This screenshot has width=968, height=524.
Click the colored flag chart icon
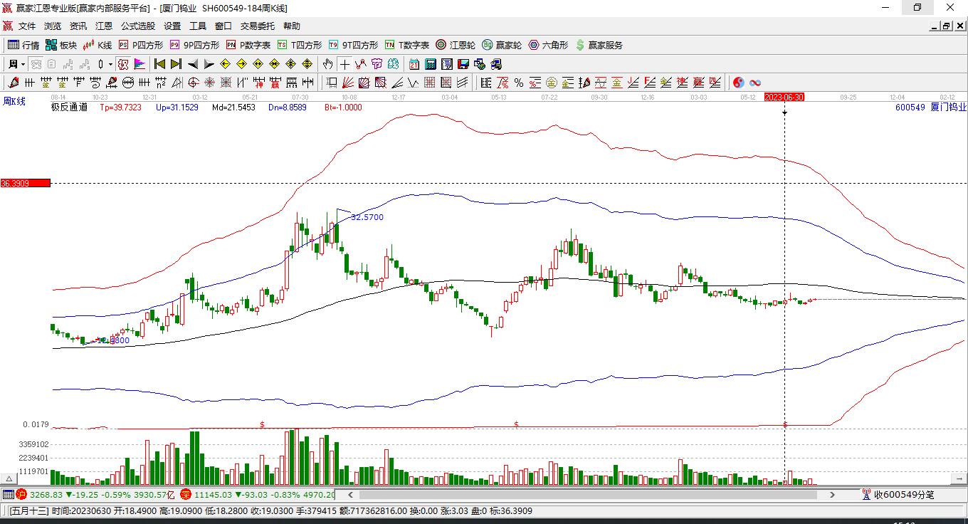tap(140, 64)
